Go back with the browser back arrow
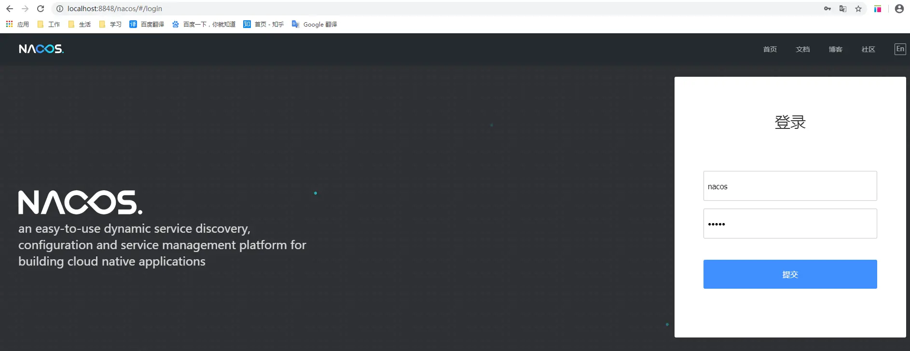Image resolution: width=910 pixels, height=351 pixels. click(10, 9)
